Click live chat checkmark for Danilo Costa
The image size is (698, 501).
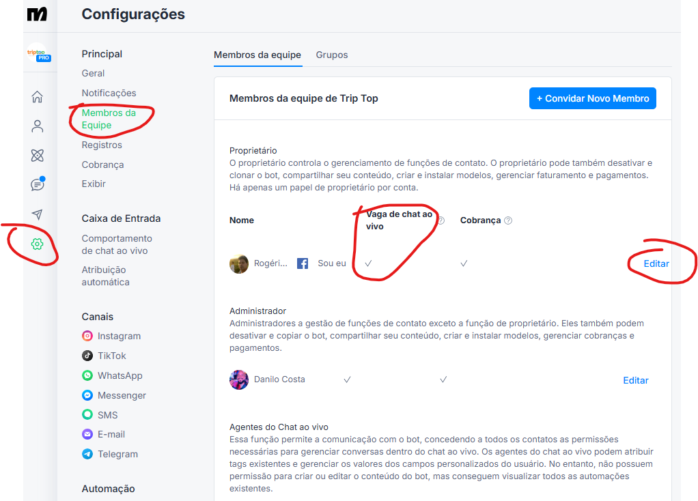tap(347, 380)
